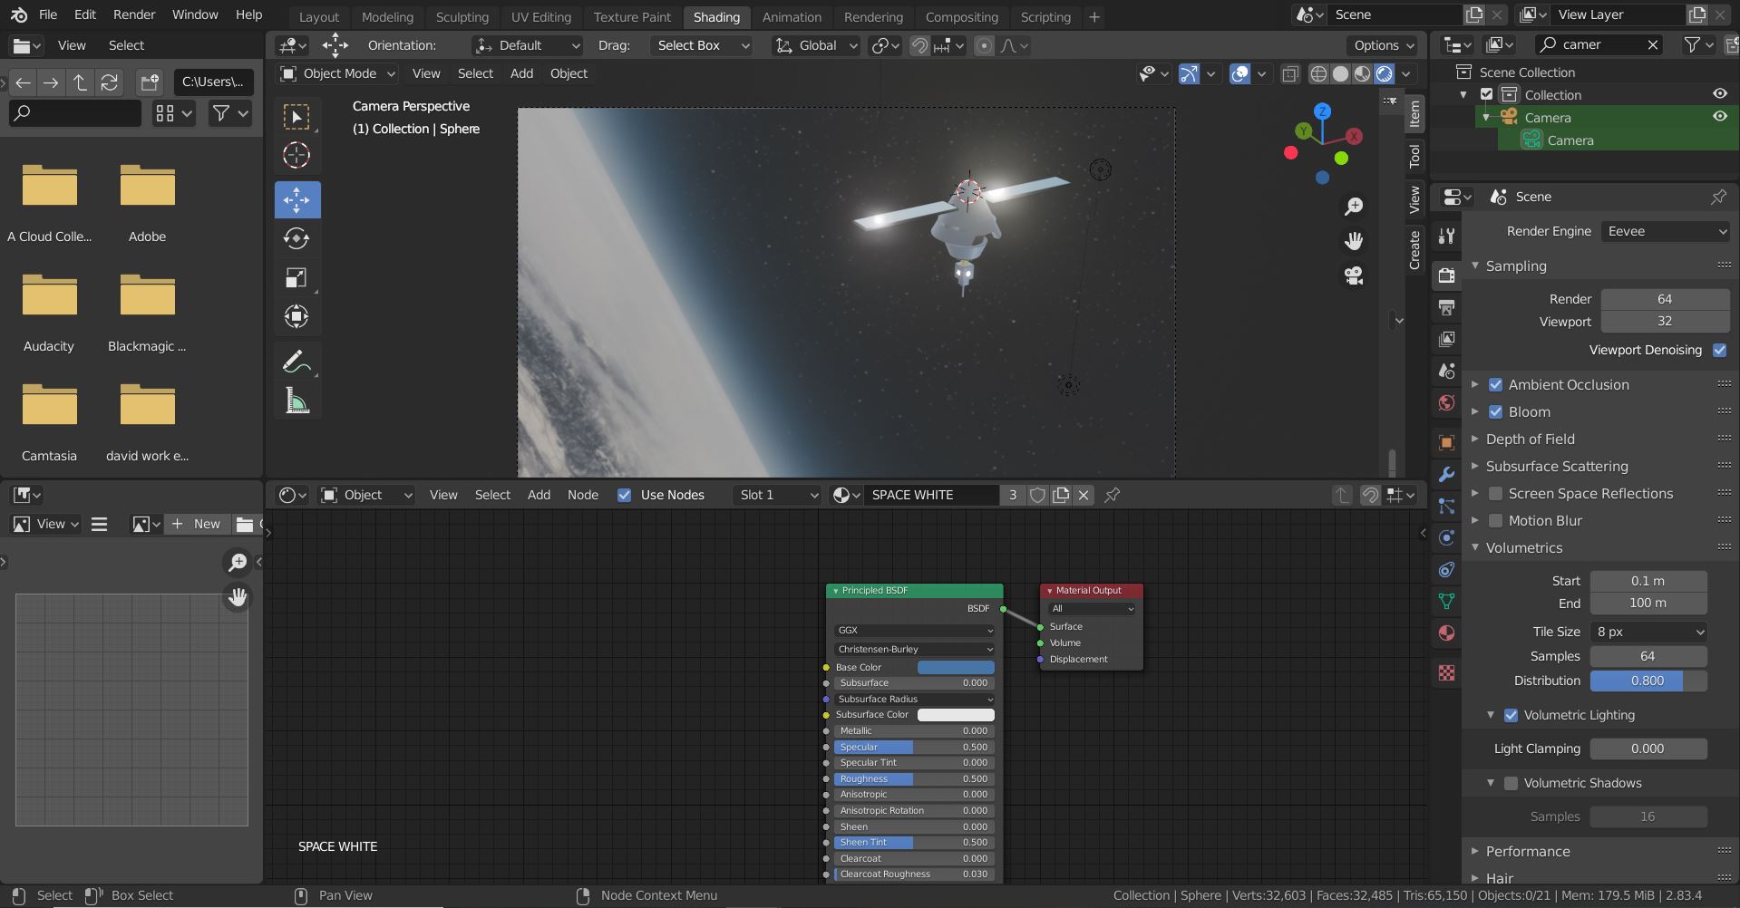1740x908 pixels.
Task: Select the Move tool in viewport toolbar
Action: (296, 199)
